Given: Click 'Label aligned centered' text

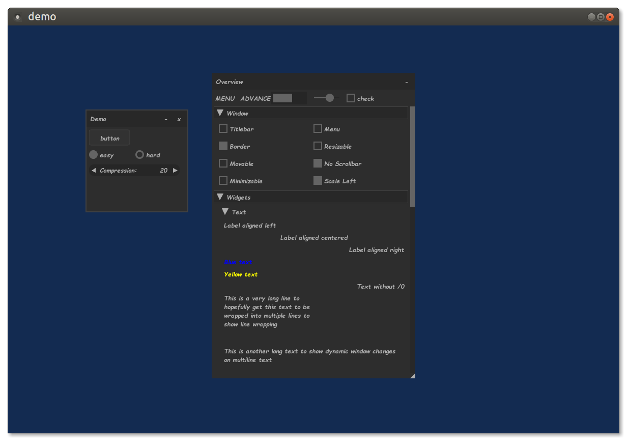Looking at the screenshot, I should [314, 238].
